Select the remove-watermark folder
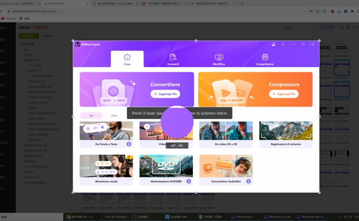 [41, 92]
